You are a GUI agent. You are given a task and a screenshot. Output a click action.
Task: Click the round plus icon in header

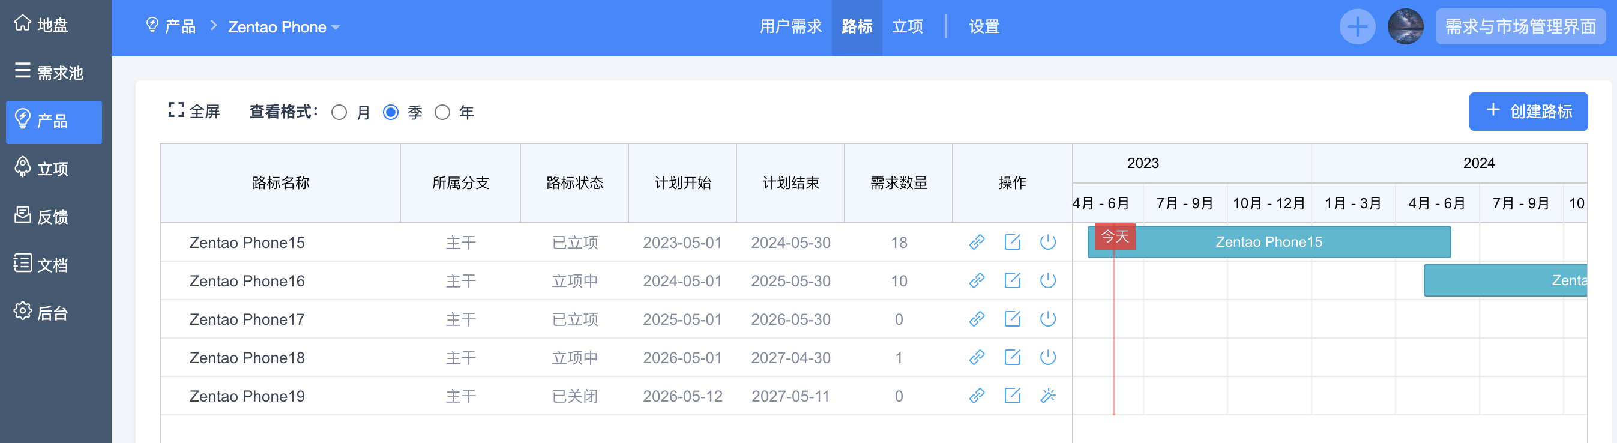coord(1357,27)
